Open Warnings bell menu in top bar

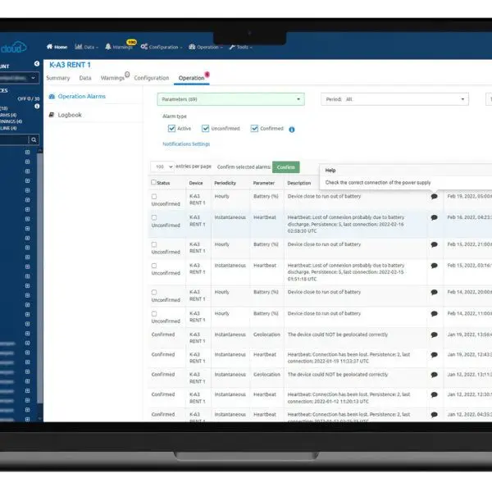pos(119,47)
